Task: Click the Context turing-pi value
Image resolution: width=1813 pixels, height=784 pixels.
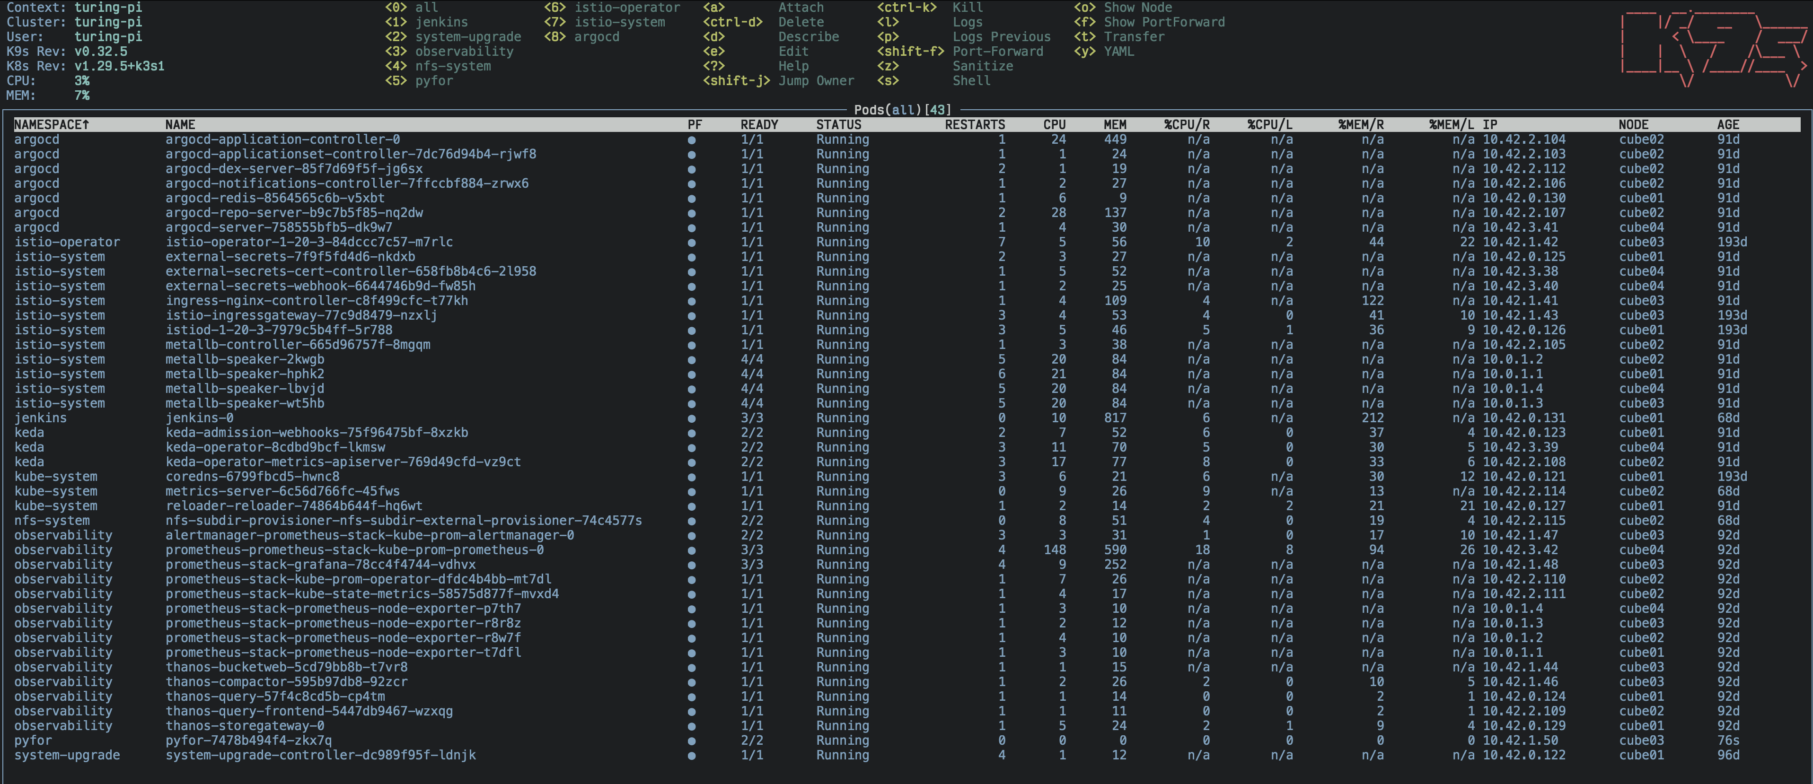Action: click(x=108, y=8)
